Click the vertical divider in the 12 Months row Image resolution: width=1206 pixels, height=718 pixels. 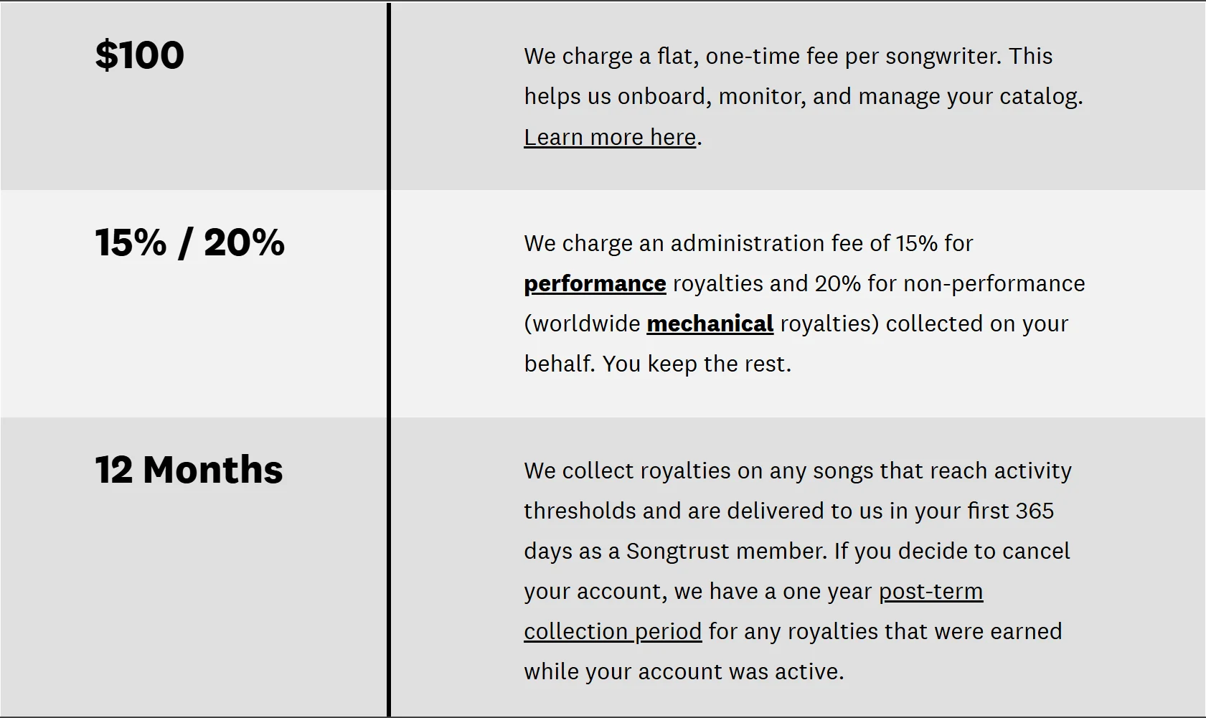pyautogui.click(x=389, y=567)
